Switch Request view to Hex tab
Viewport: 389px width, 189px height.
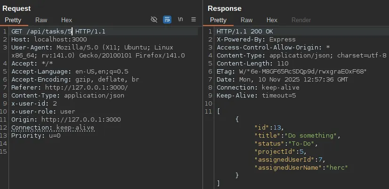(66, 20)
